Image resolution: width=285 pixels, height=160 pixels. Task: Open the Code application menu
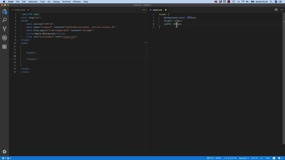click(11, 2)
